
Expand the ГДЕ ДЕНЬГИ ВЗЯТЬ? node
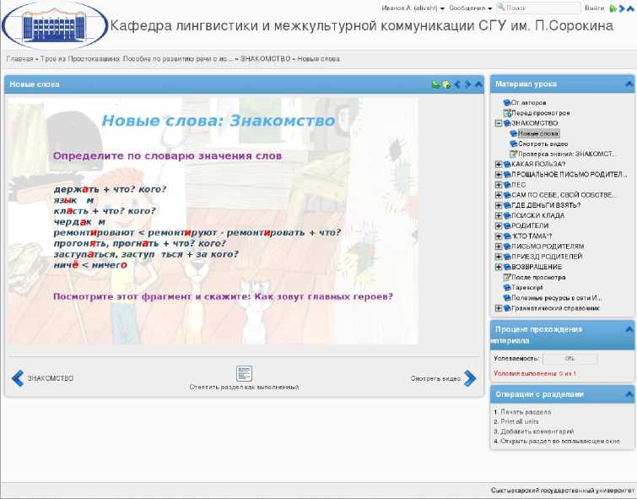498,205
